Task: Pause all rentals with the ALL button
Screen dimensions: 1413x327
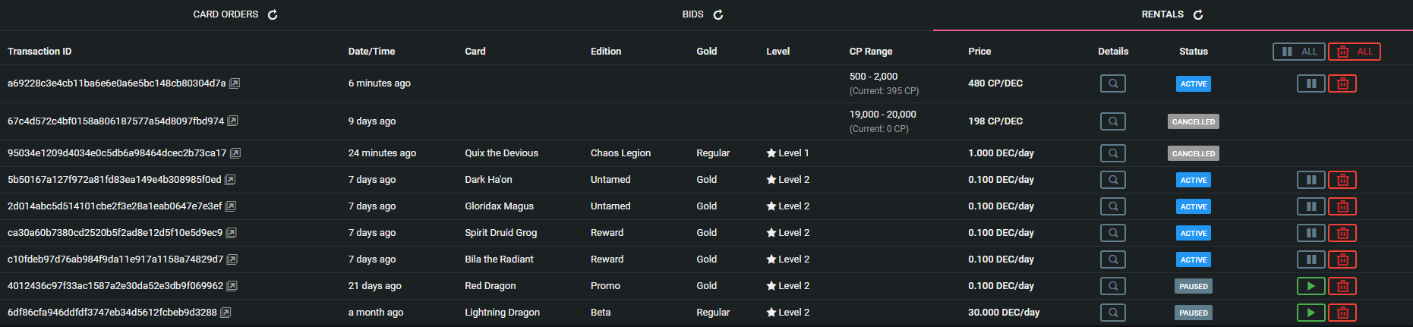Action: 1299,52
